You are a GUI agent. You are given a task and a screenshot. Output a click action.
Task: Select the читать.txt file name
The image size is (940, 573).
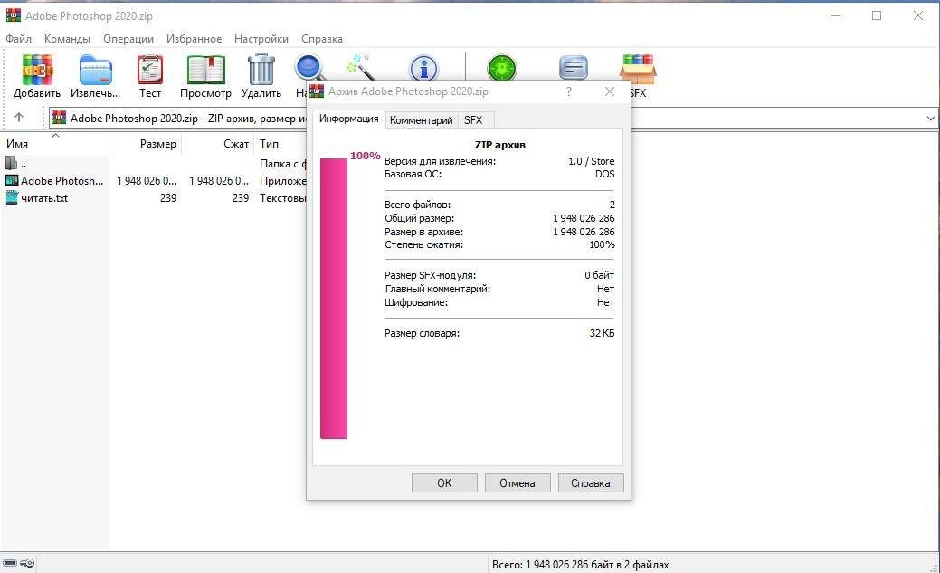pos(44,198)
